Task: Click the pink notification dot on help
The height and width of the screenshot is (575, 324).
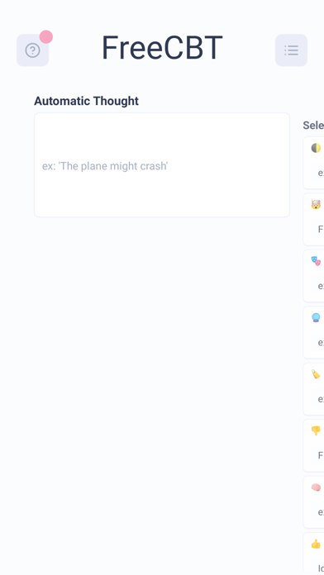Action: pos(46,37)
